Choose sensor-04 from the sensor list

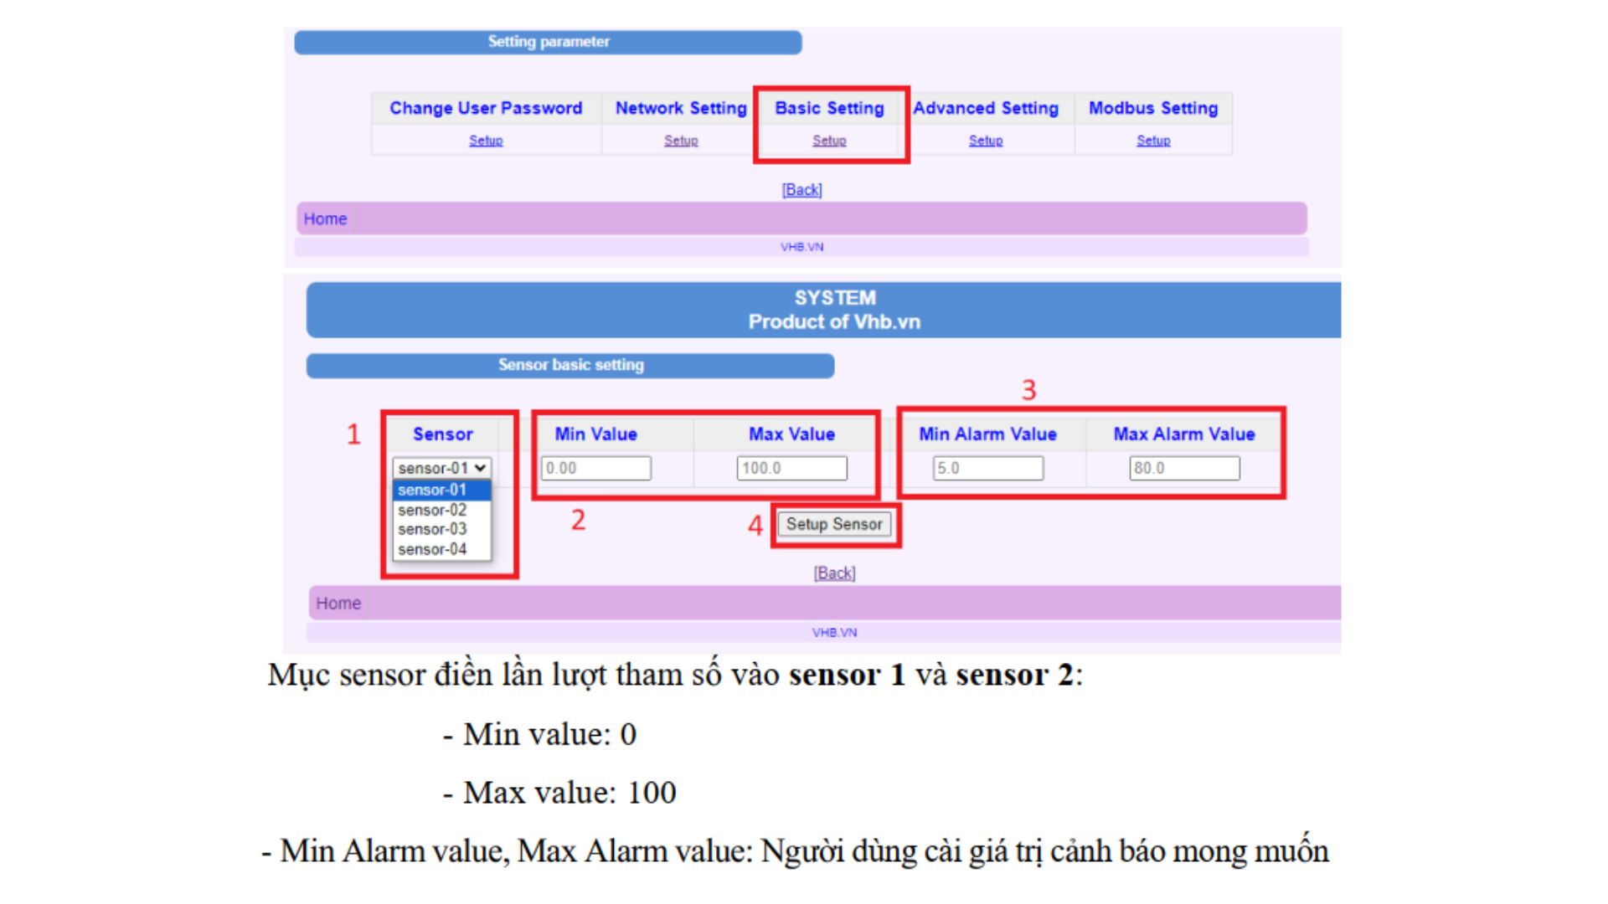tap(432, 550)
